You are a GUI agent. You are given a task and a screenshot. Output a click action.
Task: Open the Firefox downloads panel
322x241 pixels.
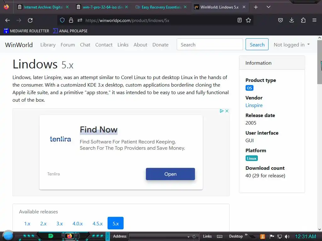pos(291,20)
